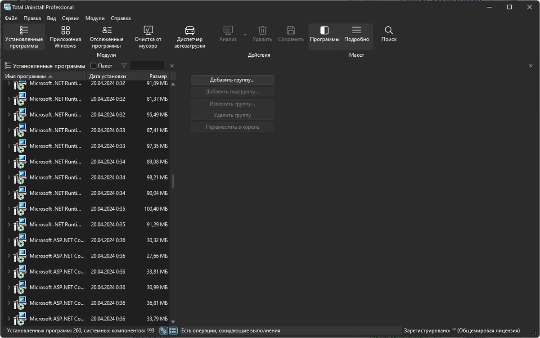Expand the .NET Runtime row sized 90,04 МБ
The image size is (540, 338).
pyautogui.click(x=9, y=193)
